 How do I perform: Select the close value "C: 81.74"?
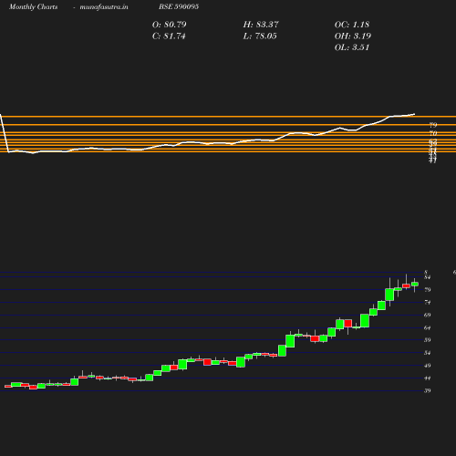click(169, 36)
